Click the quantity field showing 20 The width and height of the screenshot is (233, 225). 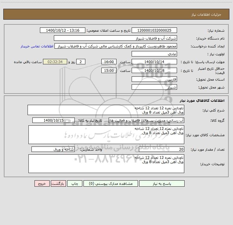tap(162, 149)
